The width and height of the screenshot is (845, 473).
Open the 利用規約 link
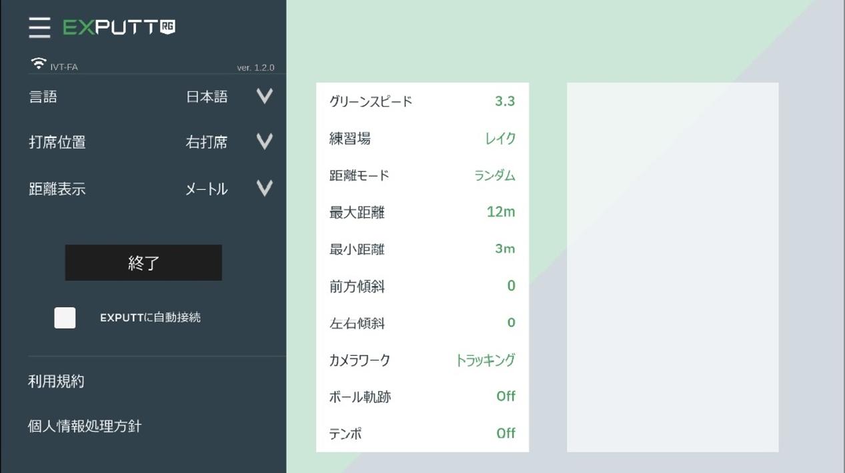[56, 382]
